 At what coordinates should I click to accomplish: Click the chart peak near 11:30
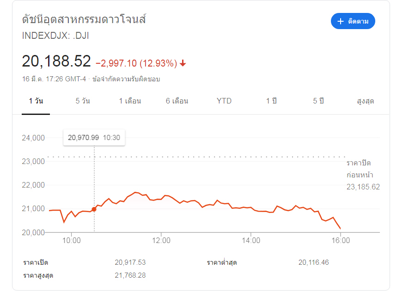[x=135, y=192]
